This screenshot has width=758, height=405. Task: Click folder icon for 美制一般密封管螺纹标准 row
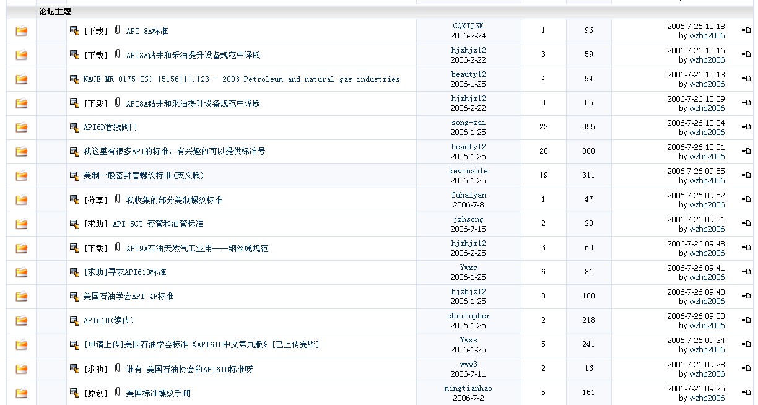[22, 176]
